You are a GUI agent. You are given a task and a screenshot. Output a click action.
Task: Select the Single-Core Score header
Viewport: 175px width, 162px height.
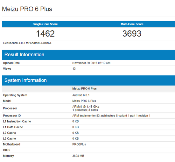pos(45,24)
